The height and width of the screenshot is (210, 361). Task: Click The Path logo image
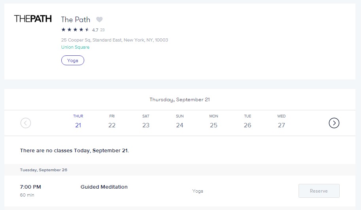tap(33, 19)
